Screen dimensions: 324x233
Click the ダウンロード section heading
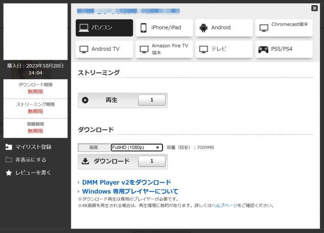coord(96,130)
